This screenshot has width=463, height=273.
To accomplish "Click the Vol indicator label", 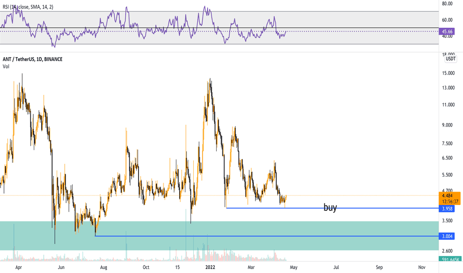I will [x=6, y=67].
